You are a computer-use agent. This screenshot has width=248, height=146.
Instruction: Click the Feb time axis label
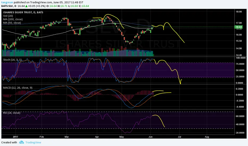tap(42, 137)
